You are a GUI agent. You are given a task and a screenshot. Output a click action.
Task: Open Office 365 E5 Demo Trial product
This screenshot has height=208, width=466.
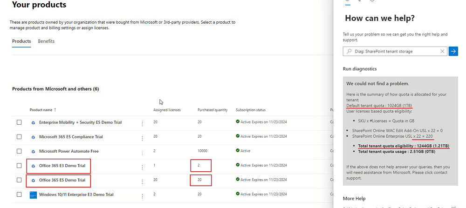(x=62, y=180)
